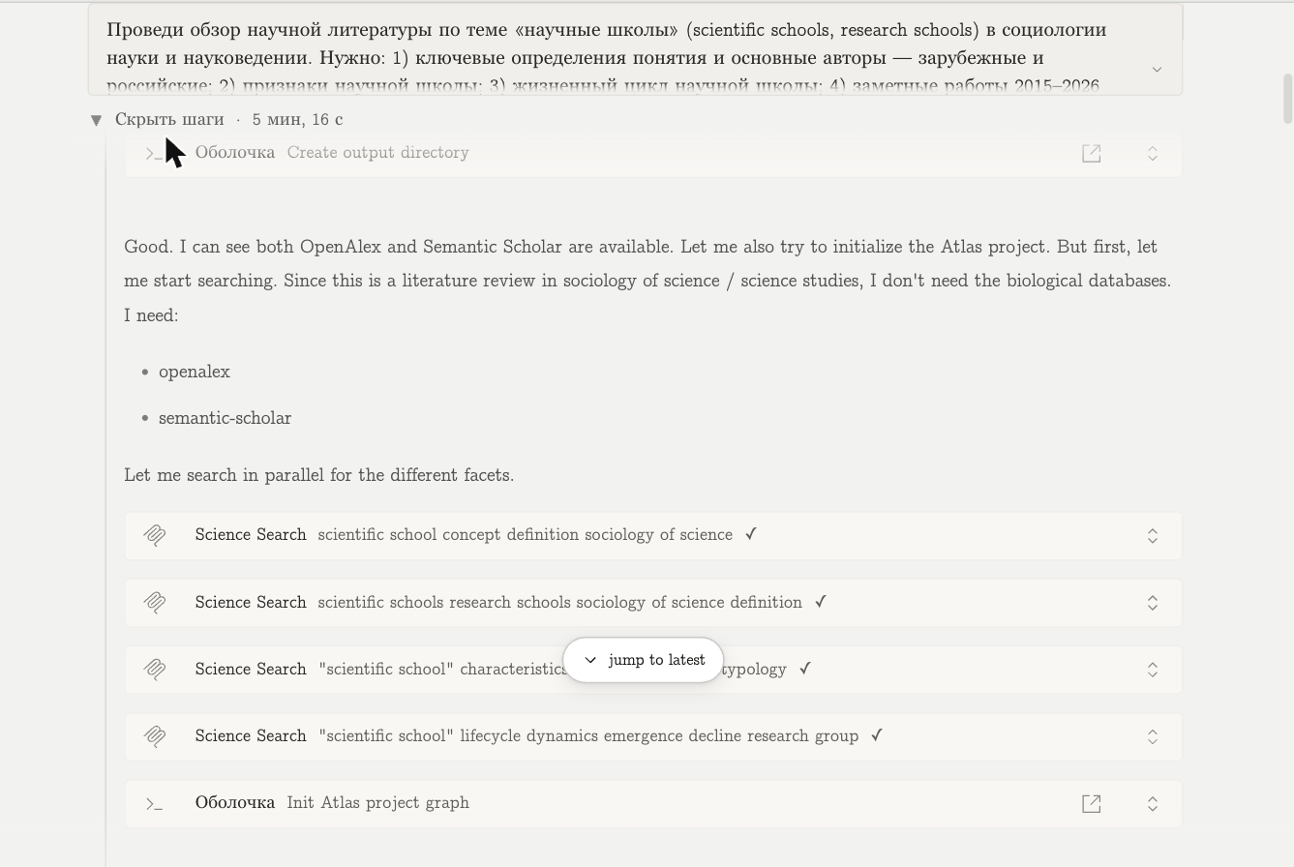Click the Оболочка label on Init Atlas row

234,802
